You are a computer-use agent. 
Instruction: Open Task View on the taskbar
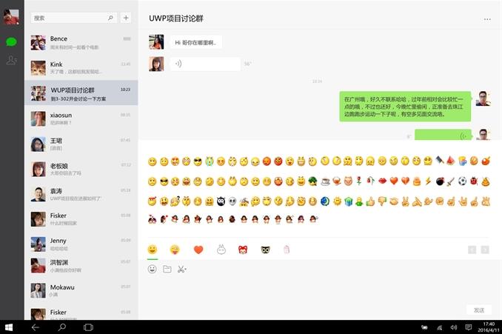click(88, 327)
